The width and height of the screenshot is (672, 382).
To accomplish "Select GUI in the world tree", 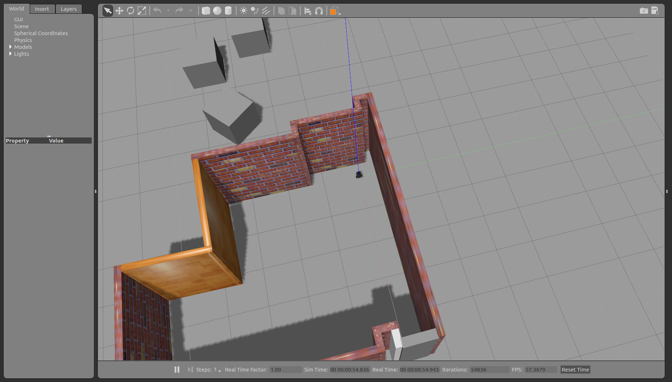I will point(18,20).
